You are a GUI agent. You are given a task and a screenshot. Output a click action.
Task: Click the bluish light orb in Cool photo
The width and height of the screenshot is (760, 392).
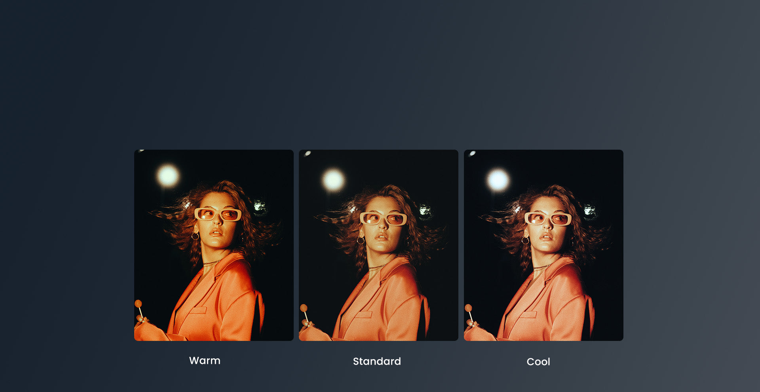[498, 179]
